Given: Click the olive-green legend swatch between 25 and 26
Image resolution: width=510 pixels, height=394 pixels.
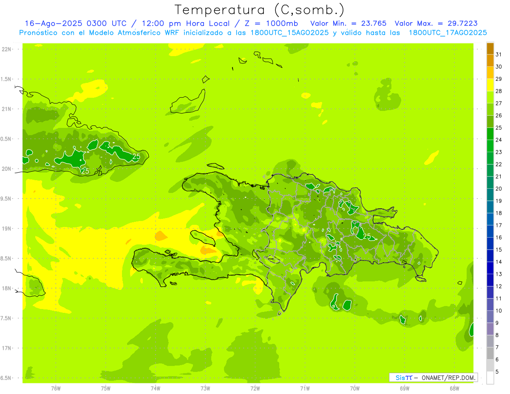Looking at the screenshot, I should tap(490, 122).
